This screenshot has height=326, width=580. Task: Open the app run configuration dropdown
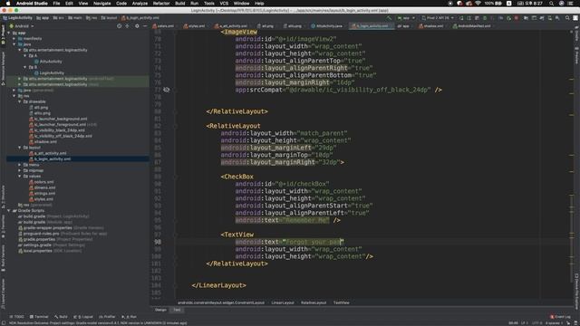pyautogui.click(x=406, y=18)
